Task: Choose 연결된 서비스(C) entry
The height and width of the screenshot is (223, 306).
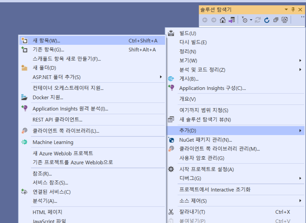Action: (x=92, y=192)
